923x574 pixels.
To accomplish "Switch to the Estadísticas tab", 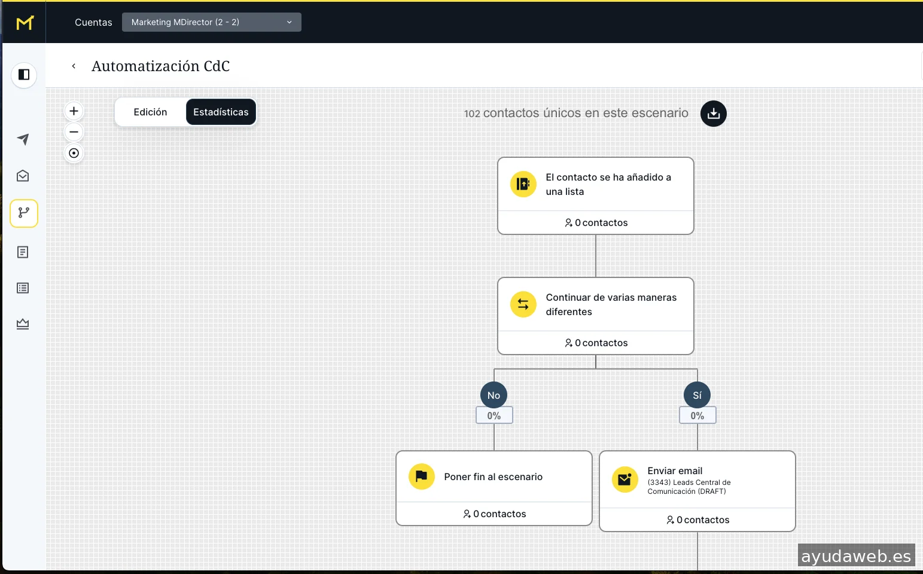I will pos(221,112).
